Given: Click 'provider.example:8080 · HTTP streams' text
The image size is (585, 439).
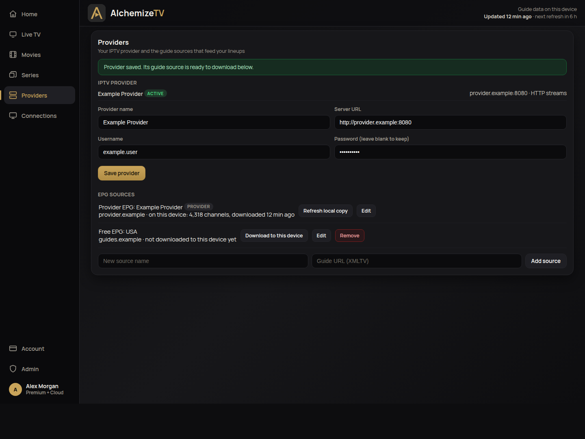Looking at the screenshot, I should [x=518, y=93].
